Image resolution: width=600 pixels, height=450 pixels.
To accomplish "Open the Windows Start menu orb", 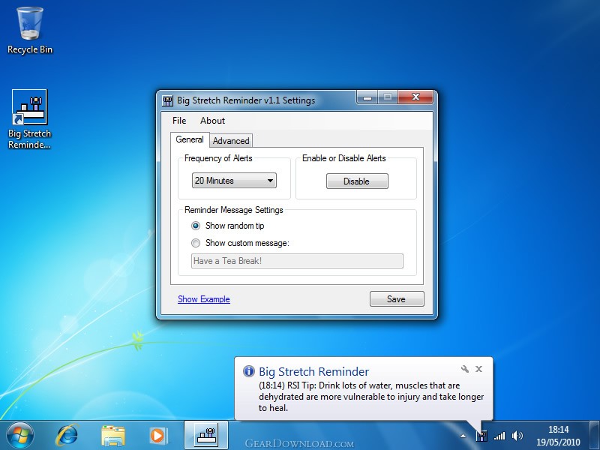I will [19, 436].
